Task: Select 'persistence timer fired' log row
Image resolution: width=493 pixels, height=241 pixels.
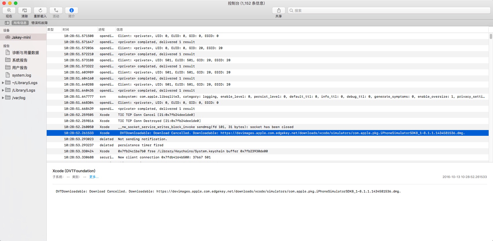Action: [267, 145]
